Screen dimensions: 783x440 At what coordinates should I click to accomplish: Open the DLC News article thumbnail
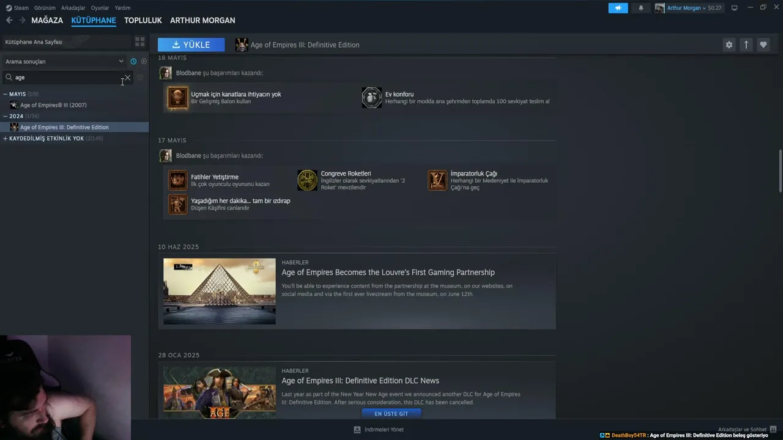220,392
